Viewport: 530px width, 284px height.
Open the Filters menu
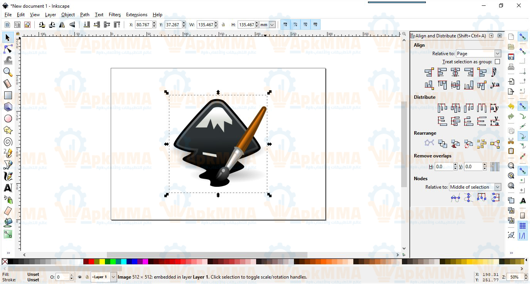pos(115,15)
